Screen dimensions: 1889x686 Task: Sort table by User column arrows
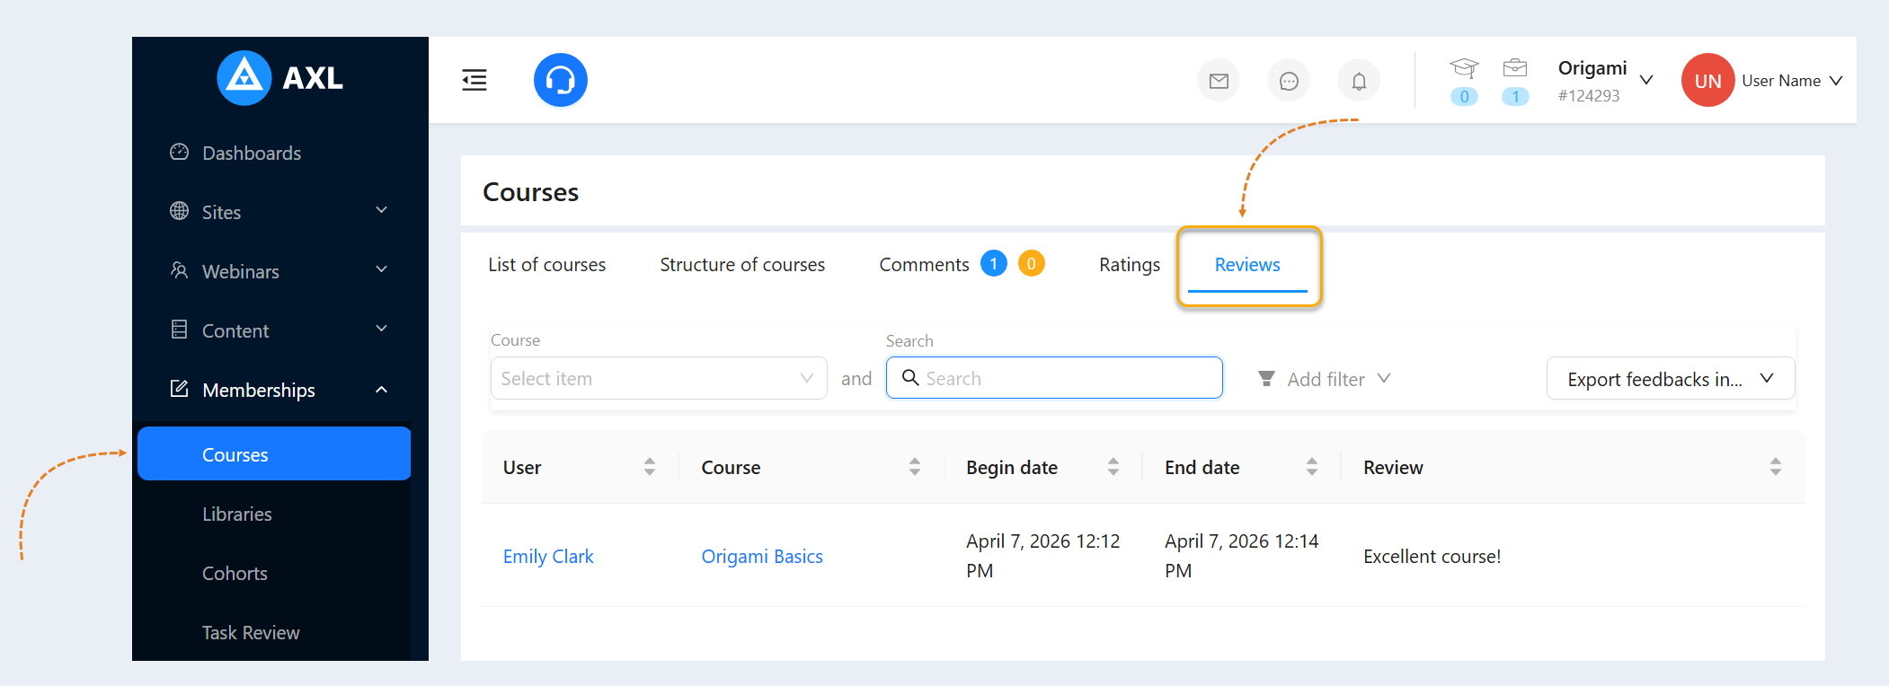pyautogui.click(x=650, y=467)
